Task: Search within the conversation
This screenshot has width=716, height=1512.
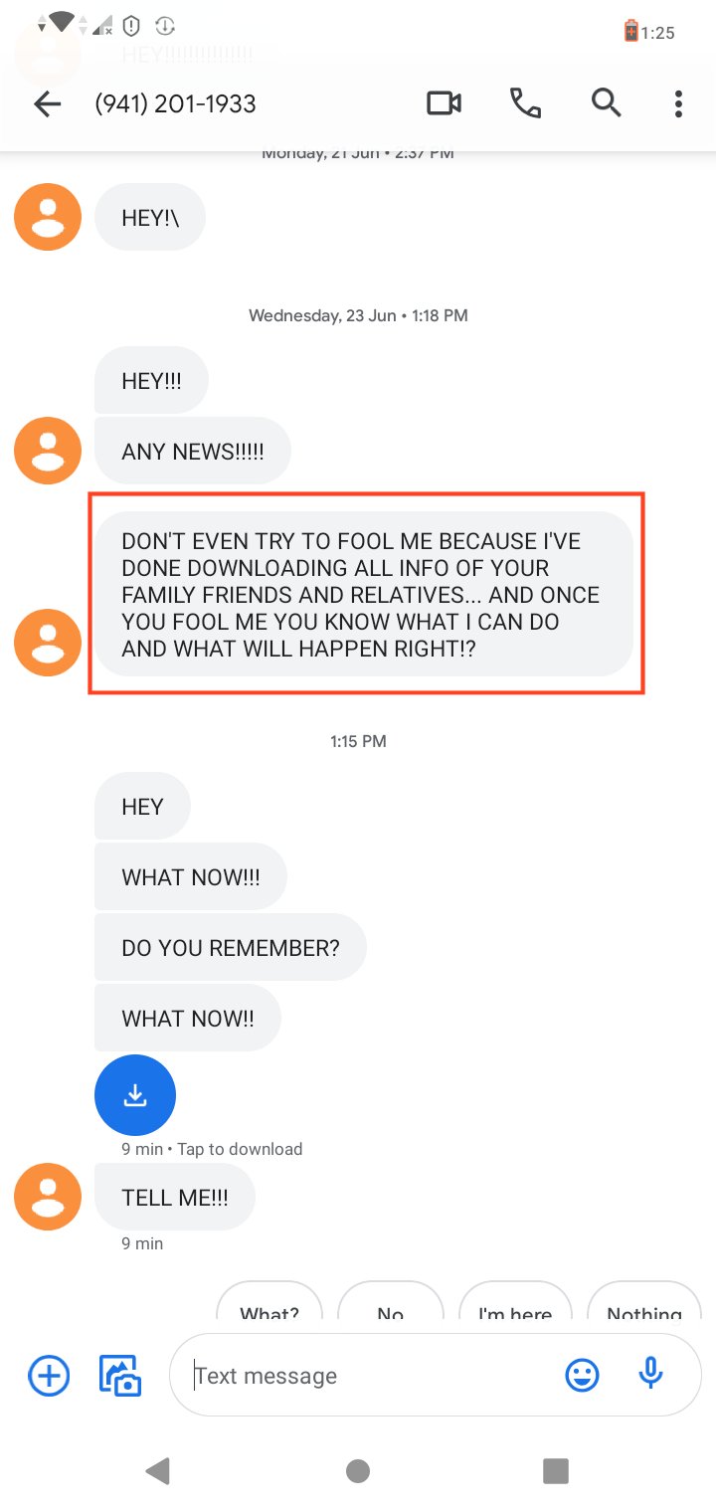Action: click(x=606, y=102)
